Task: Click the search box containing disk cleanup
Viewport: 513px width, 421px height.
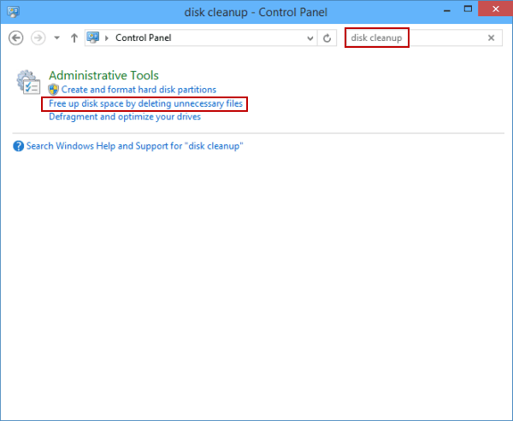Action: tap(423, 38)
